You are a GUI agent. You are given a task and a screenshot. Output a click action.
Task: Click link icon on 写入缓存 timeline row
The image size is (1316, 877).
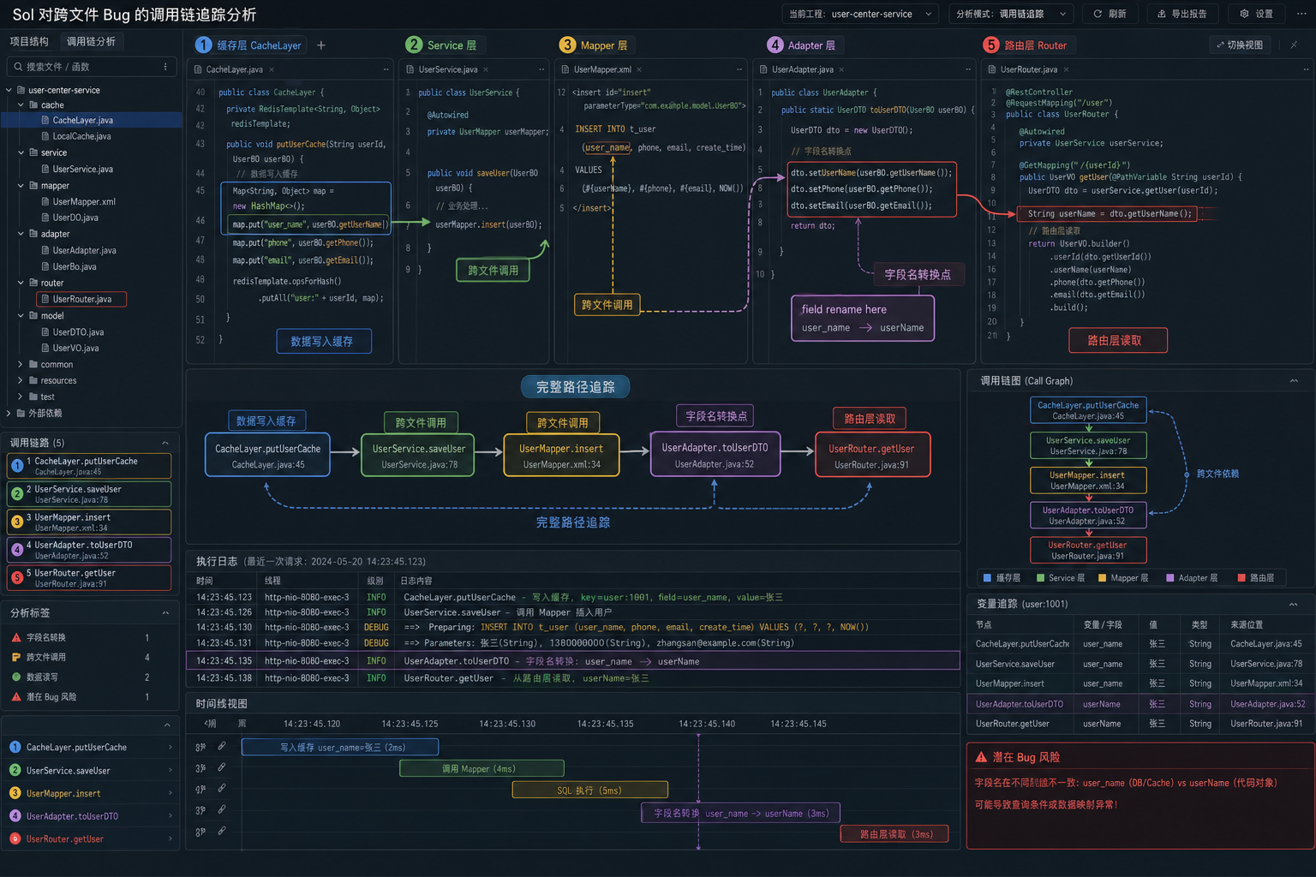222,746
